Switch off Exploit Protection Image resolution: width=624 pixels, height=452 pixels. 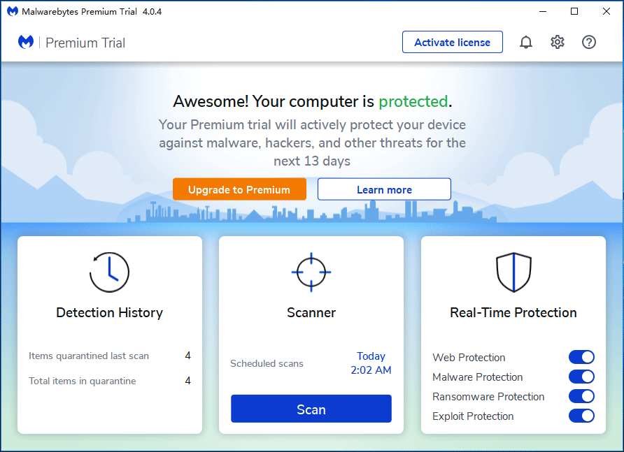point(581,416)
